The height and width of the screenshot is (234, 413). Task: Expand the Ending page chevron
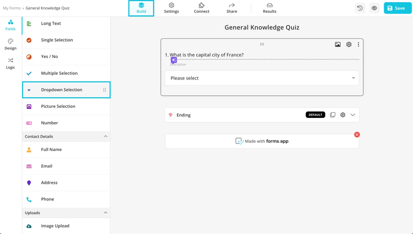[353, 115]
